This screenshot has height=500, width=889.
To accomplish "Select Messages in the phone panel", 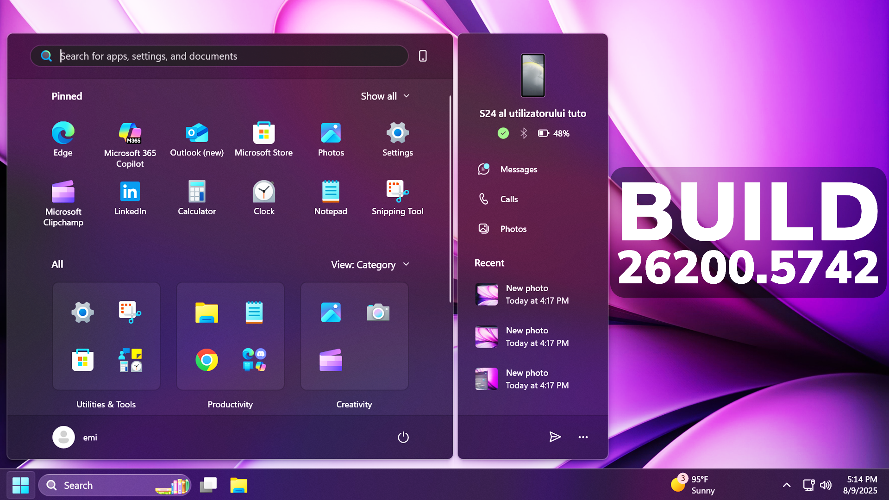I will (x=518, y=169).
